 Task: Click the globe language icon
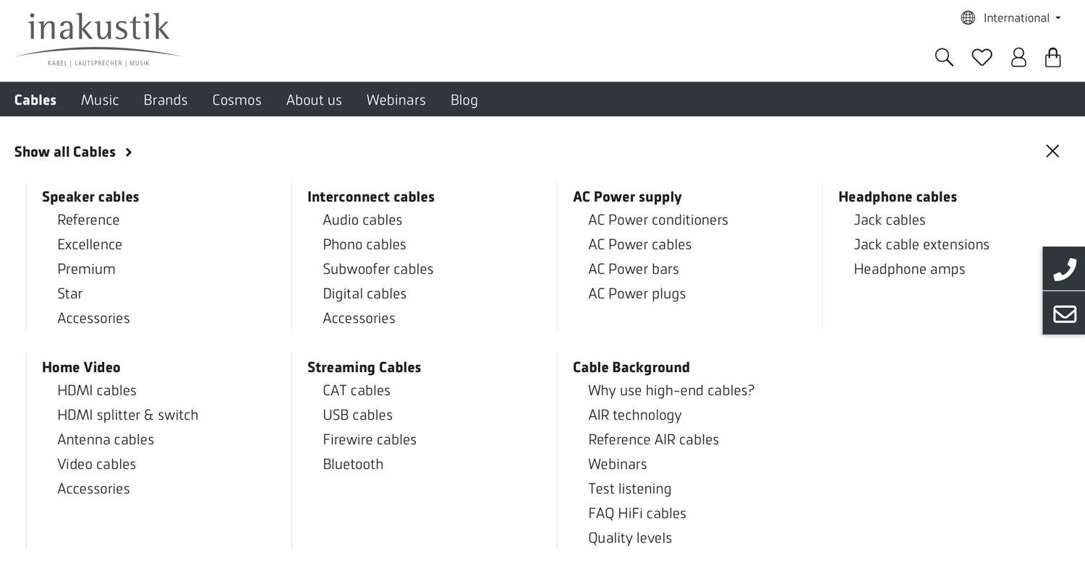[x=968, y=18]
